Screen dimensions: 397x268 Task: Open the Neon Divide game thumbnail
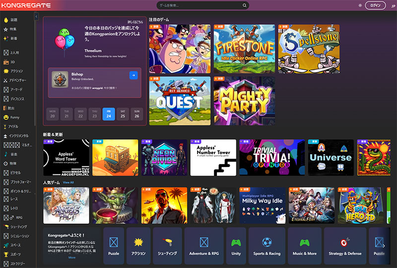pos(164,158)
